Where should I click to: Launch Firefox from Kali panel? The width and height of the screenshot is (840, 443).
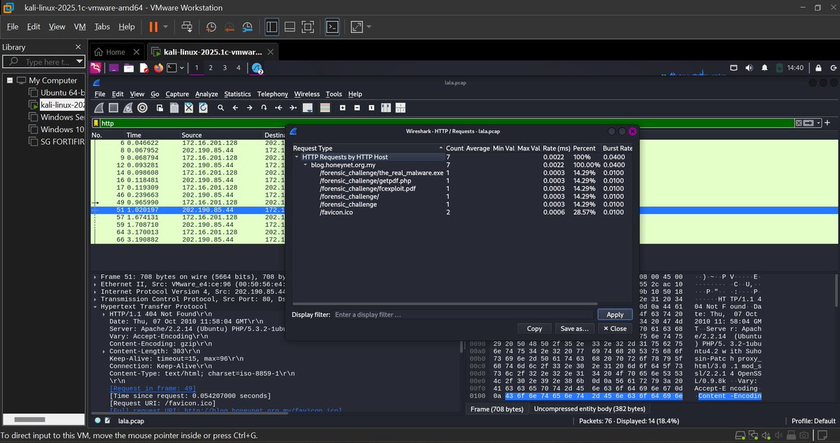click(x=158, y=68)
